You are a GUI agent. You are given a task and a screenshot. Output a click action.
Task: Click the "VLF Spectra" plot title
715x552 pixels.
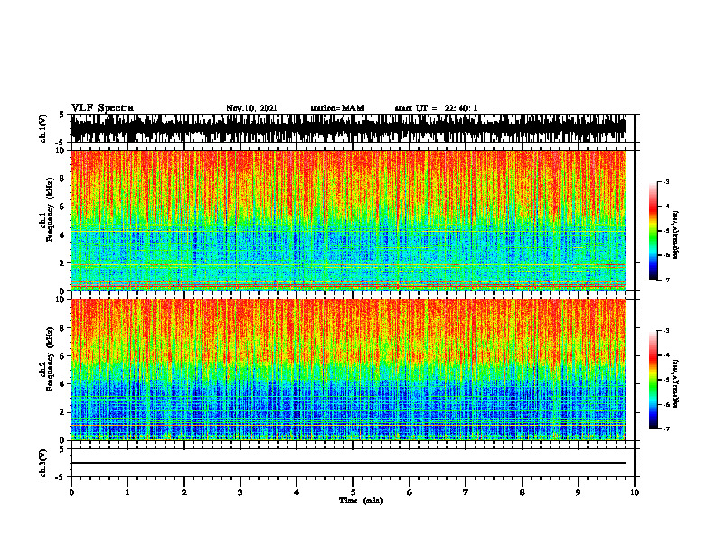pyautogui.click(x=102, y=108)
